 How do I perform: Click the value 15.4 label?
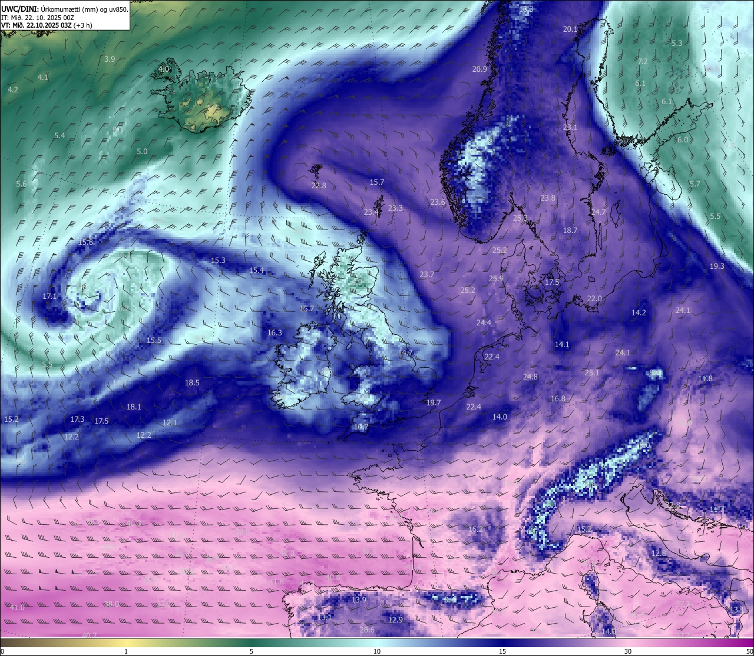pos(256,271)
